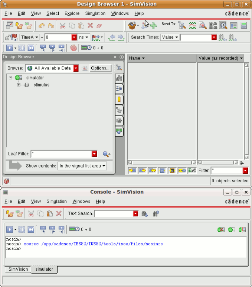Image resolution: width=252 pixels, height=287 pixels.
Task: Click the Find previous icon in Console
Action: coord(156,213)
